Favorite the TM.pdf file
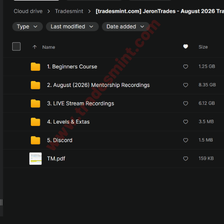This screenshot has height=224, width=224. tap(185, 159)
